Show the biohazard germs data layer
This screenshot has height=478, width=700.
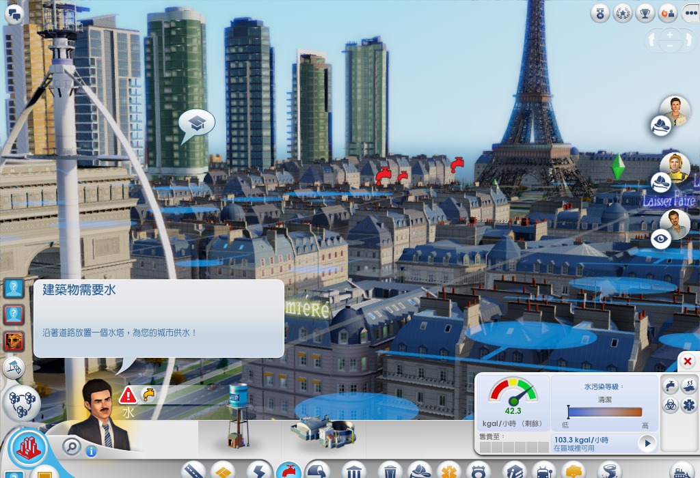(x=671, y=406)
